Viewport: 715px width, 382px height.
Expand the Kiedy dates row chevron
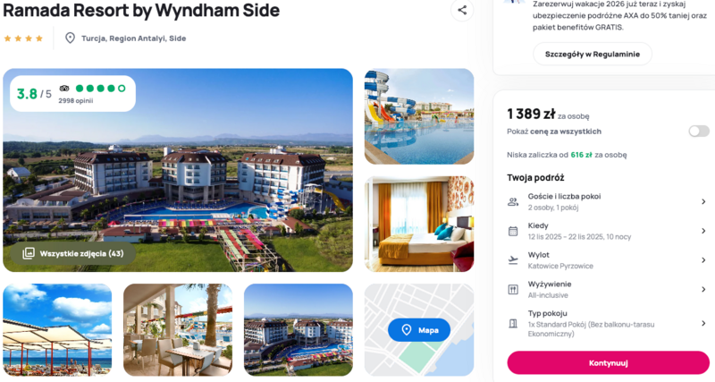(x=703, y=231)
